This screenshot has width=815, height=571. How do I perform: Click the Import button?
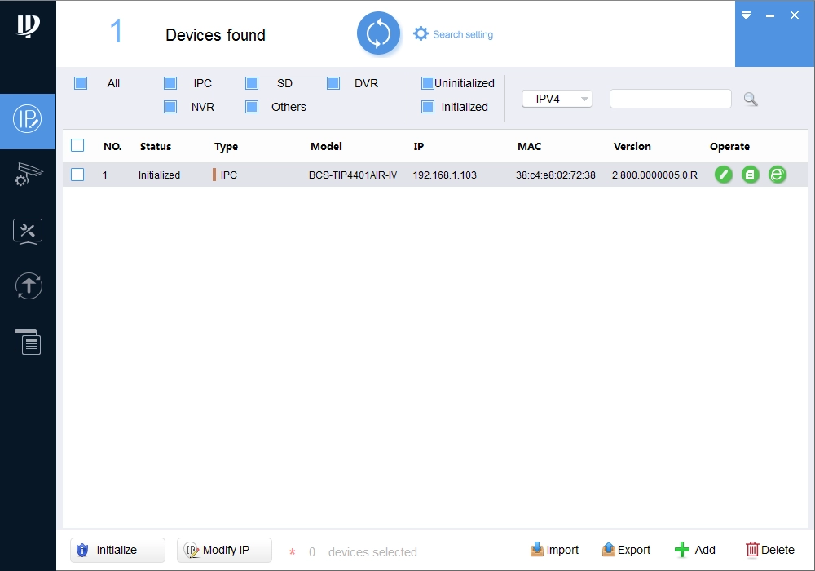click(554, 550)
